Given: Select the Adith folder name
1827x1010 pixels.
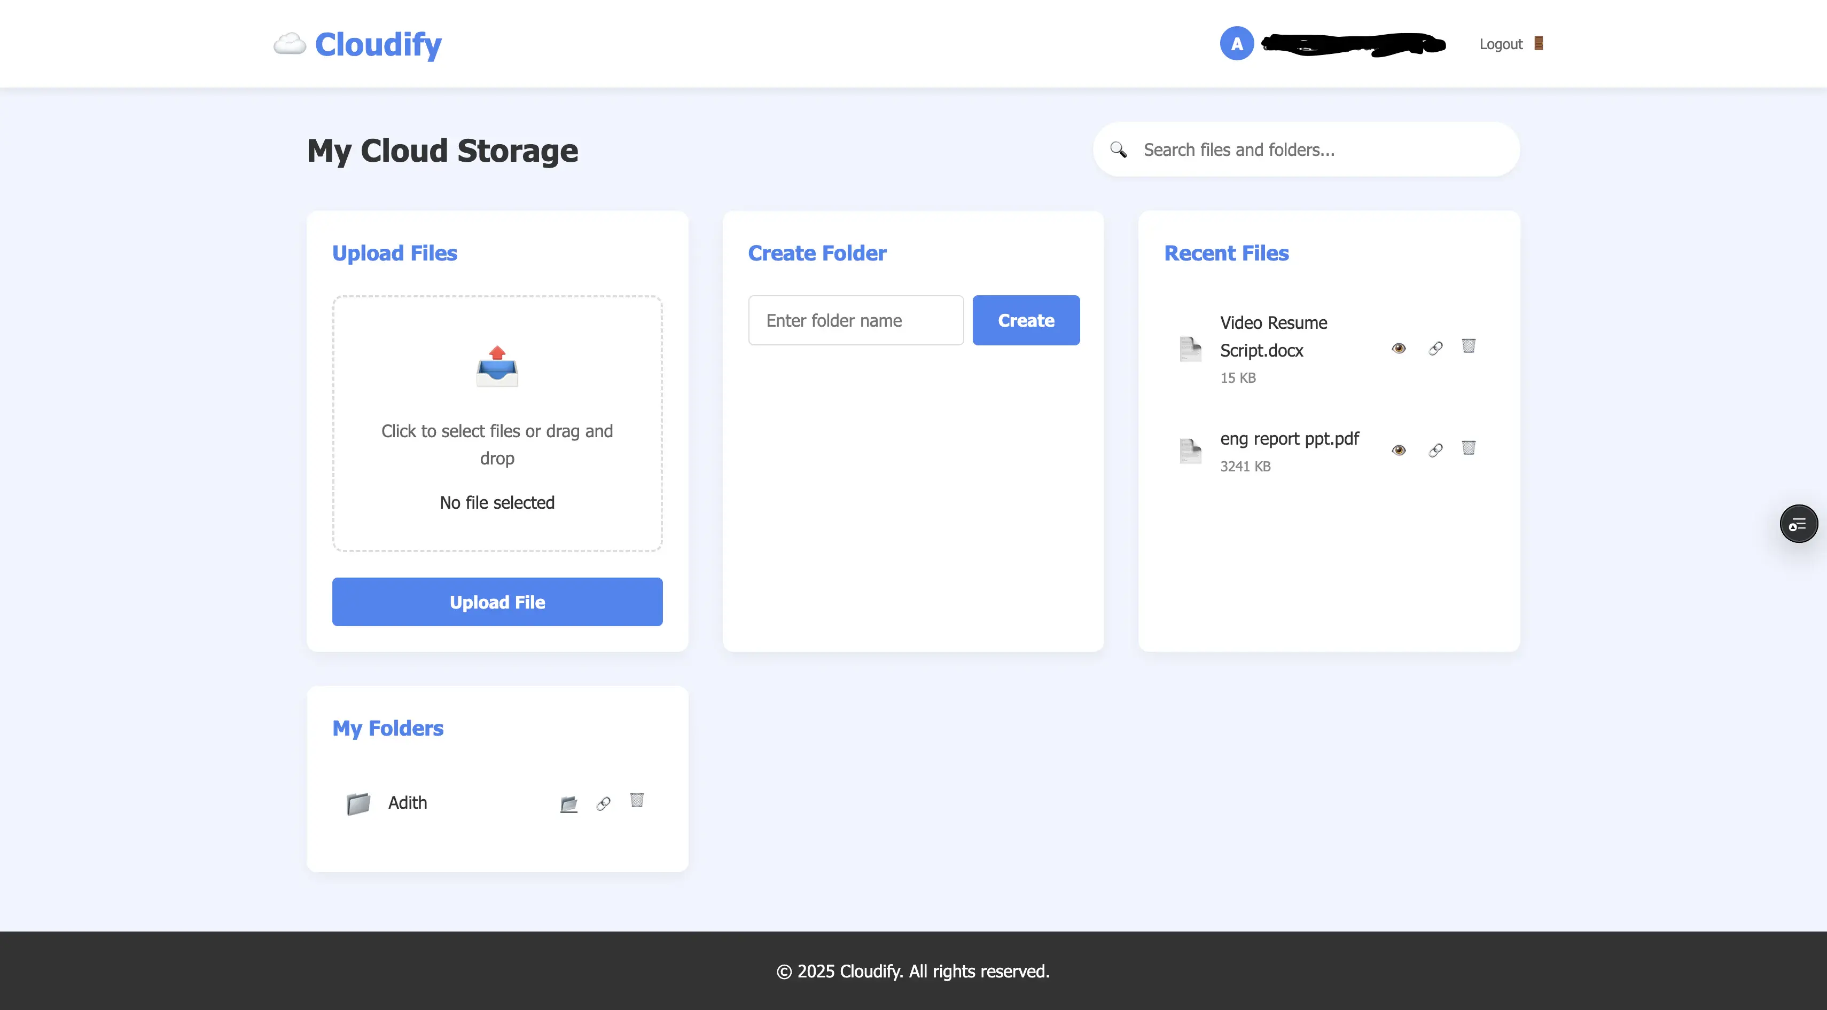Looking at the screenshot, I should [x=408, y=803].
